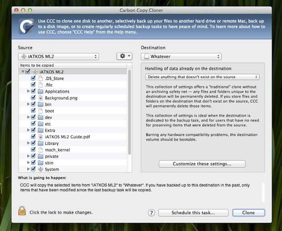Uncheck the .file checkbox
282x231 pixels.
pos(33,84)
